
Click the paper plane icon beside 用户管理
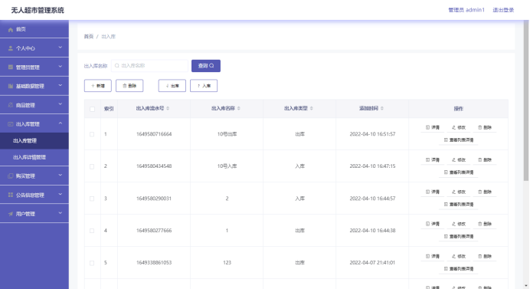[11, 214]
